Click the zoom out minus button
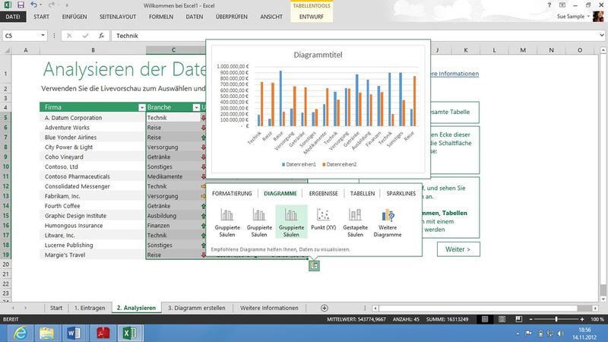 (530, 319)
